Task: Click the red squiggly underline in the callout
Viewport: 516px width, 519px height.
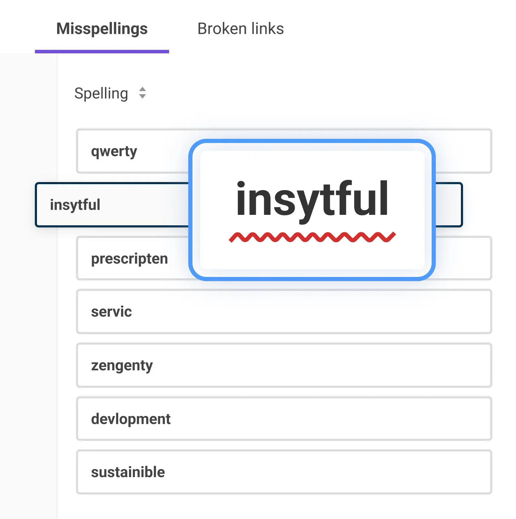Action: (312, 237)
